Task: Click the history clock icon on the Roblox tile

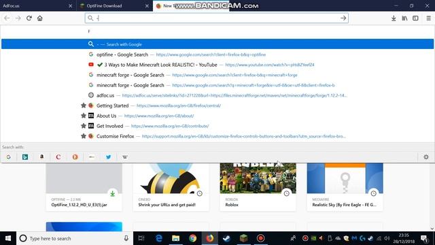Action: coord(287,193)
